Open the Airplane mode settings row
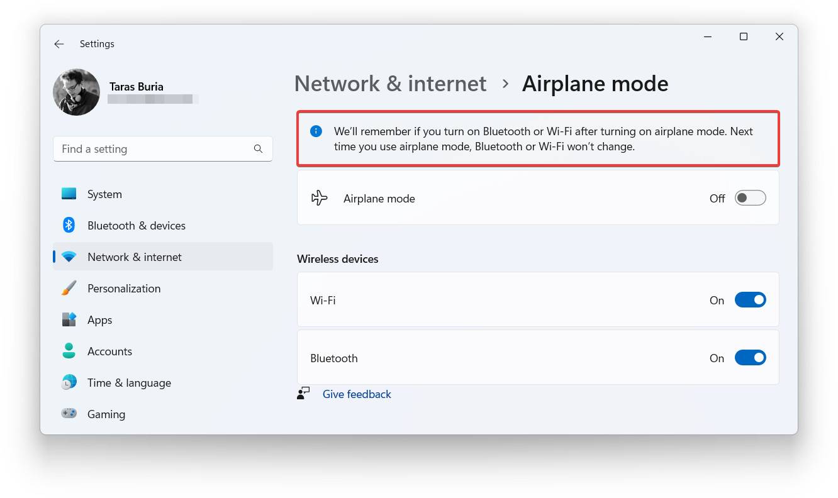 (x=503, y=197)
